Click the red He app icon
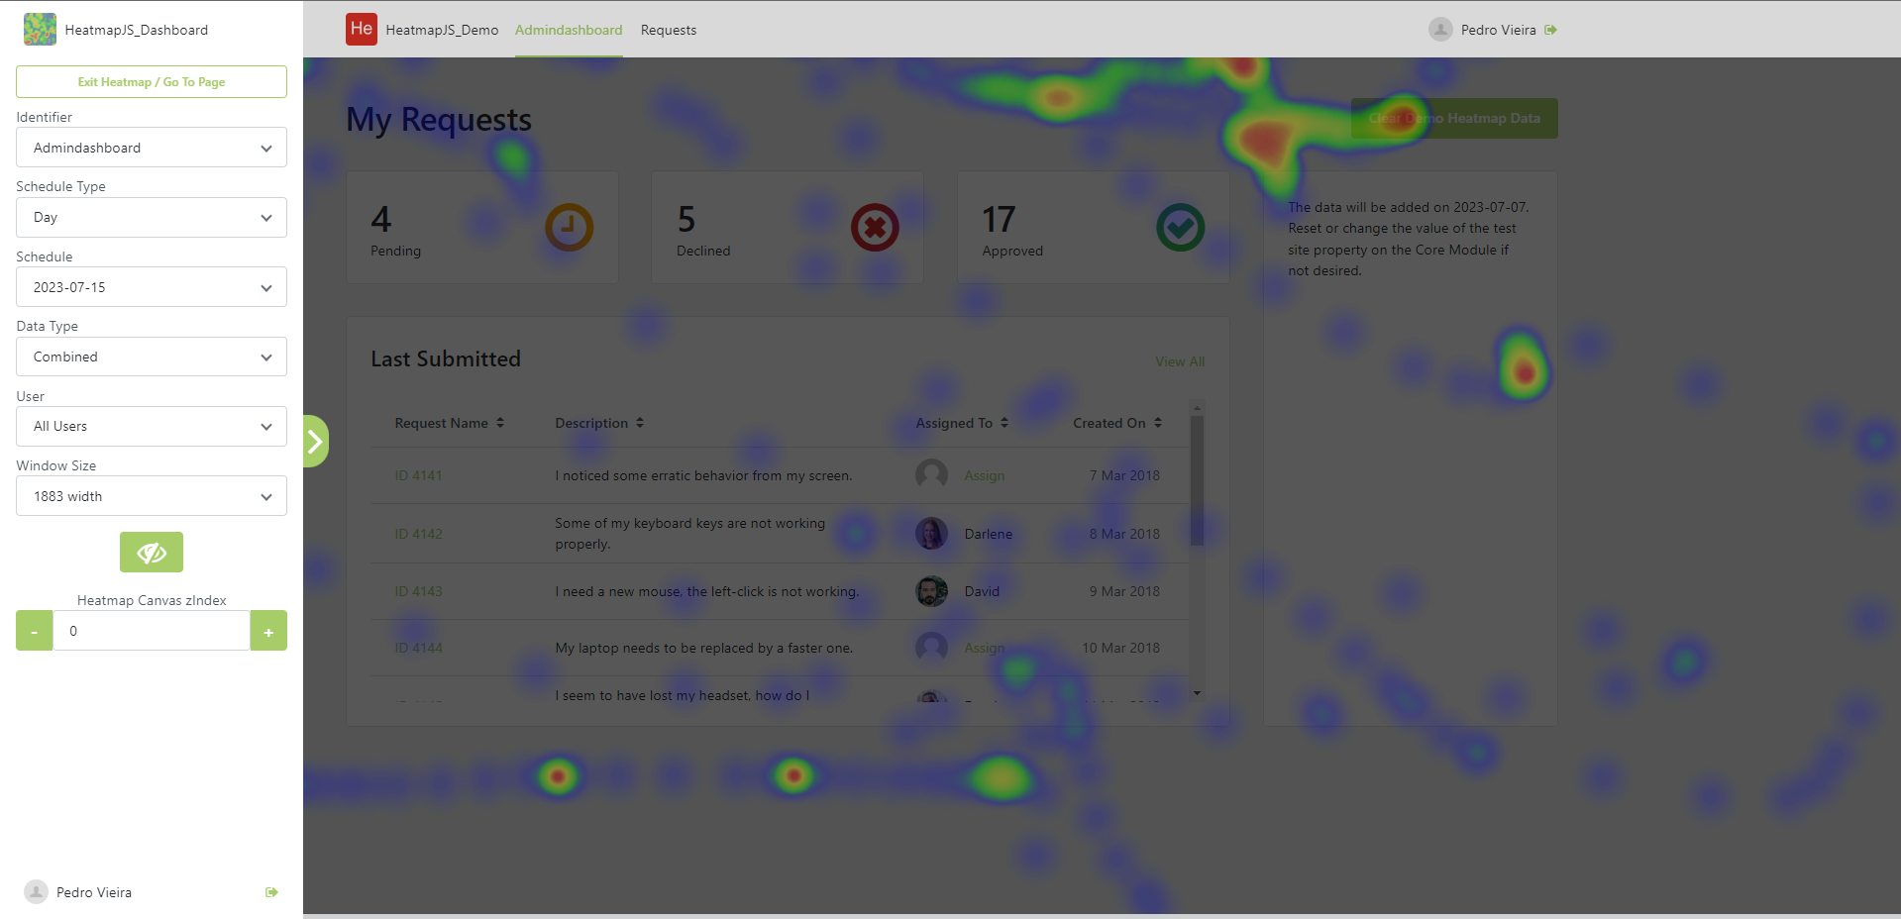 [362, 30]
